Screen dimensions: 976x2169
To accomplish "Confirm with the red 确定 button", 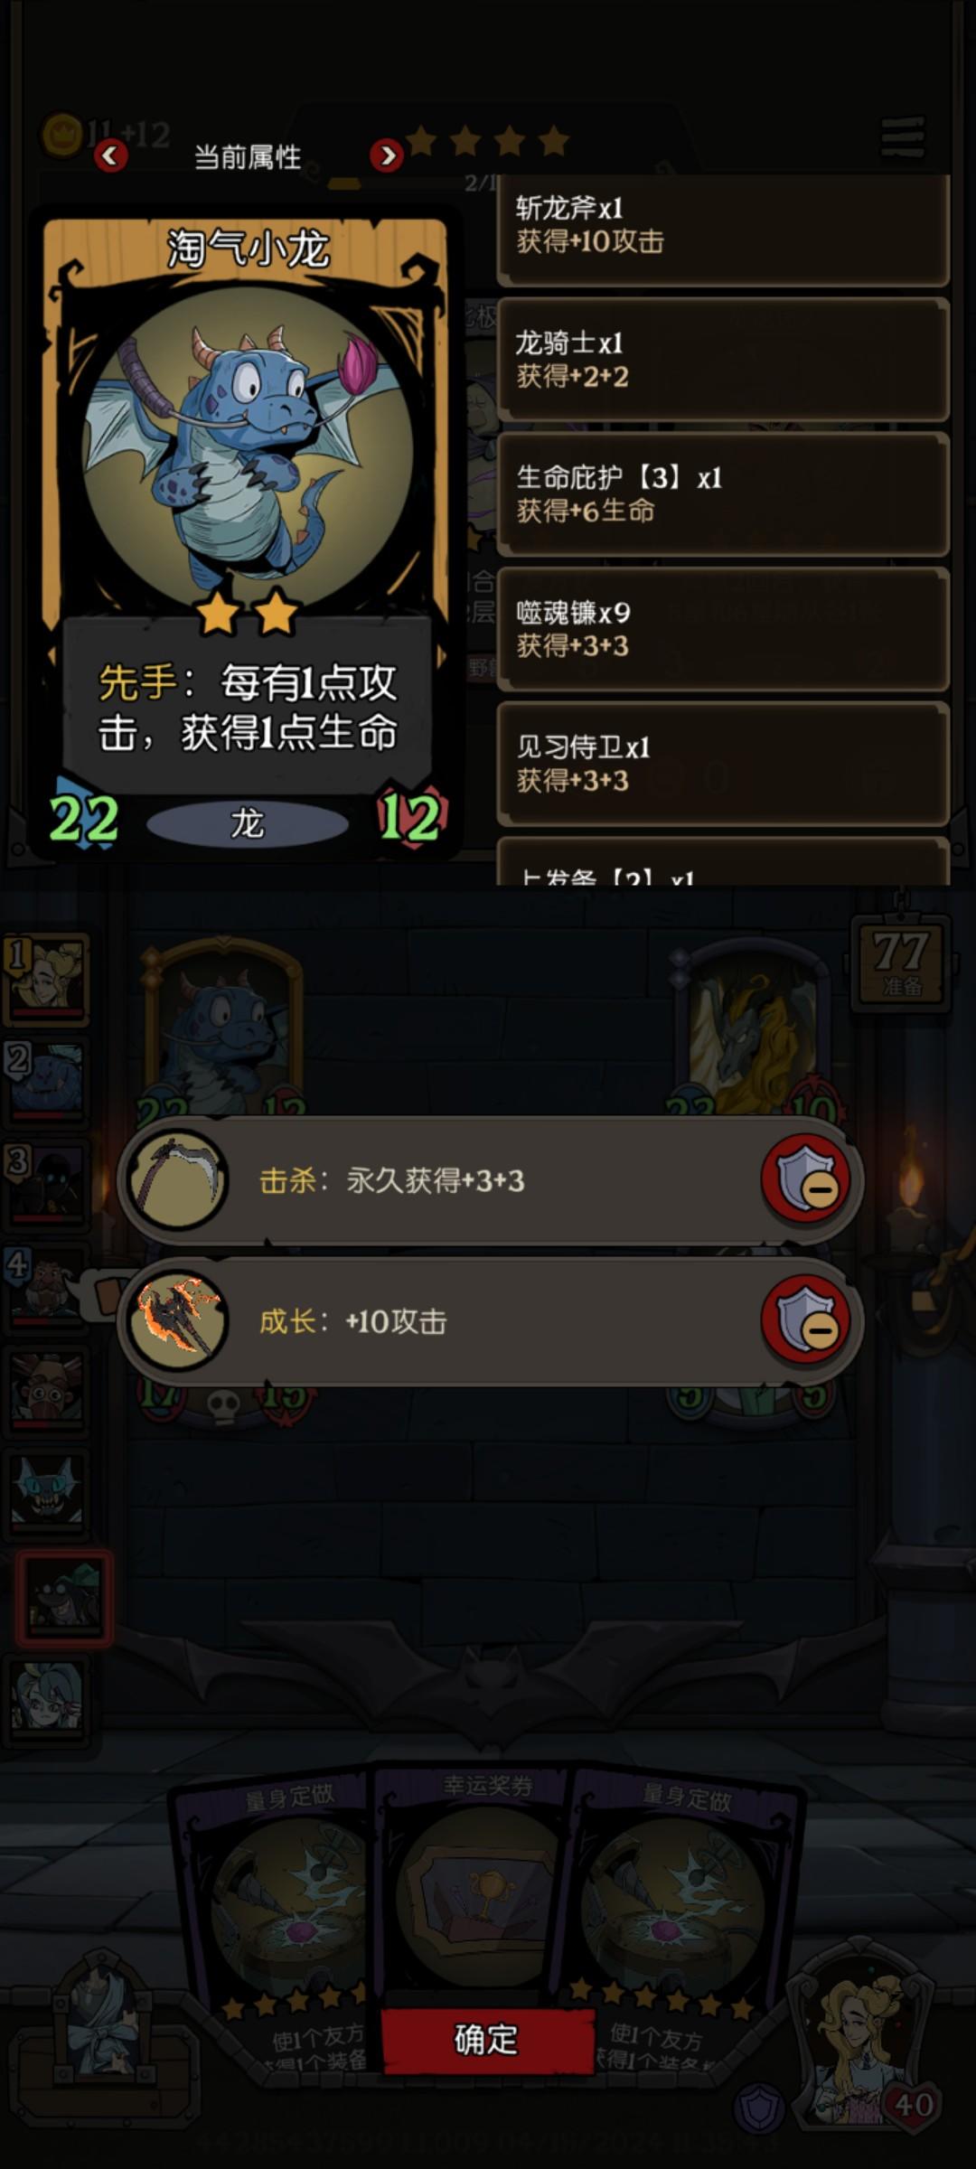I will point(487,2040).
